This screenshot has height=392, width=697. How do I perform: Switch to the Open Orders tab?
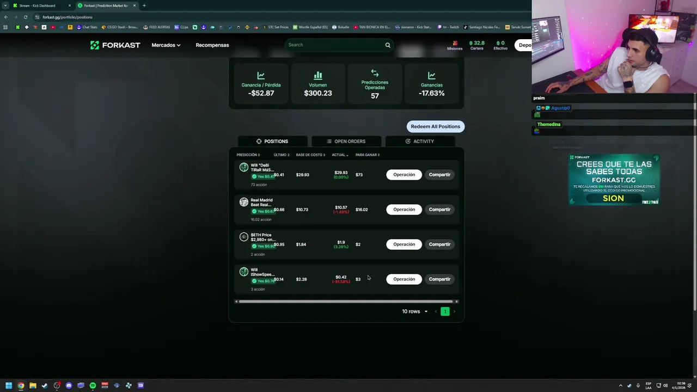click(346, 141)
